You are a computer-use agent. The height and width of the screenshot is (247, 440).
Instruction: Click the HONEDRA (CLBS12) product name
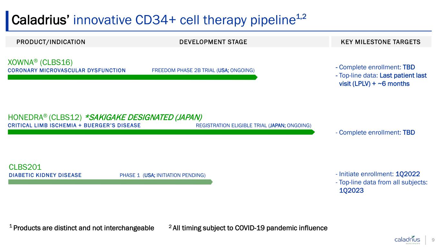[x=44, y=116]
